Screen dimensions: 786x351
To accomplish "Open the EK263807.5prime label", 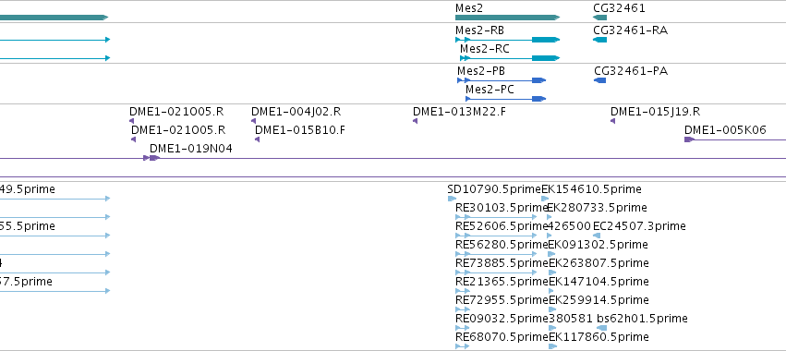I will pos(599,262).
